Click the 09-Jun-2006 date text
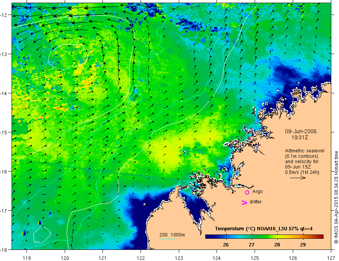 (x=301, y=131)
